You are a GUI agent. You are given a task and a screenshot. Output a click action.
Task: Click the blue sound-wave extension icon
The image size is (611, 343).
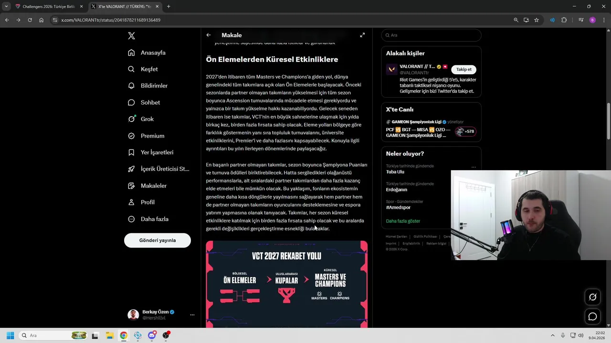(x=552, y=20)
